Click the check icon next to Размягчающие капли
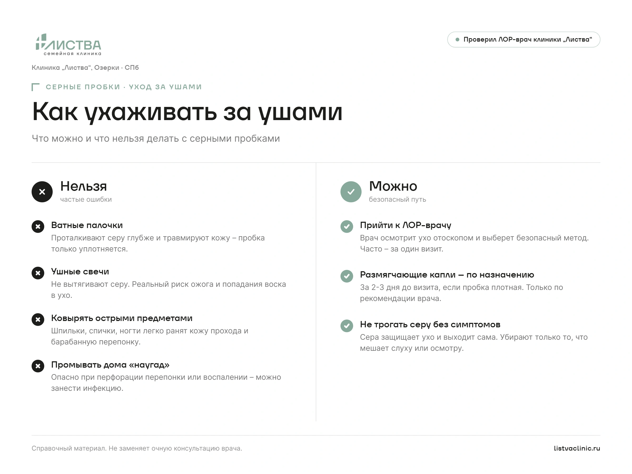The width and height of the screenshot is (632, 474). pyautogui.click(x=347, y=276)
